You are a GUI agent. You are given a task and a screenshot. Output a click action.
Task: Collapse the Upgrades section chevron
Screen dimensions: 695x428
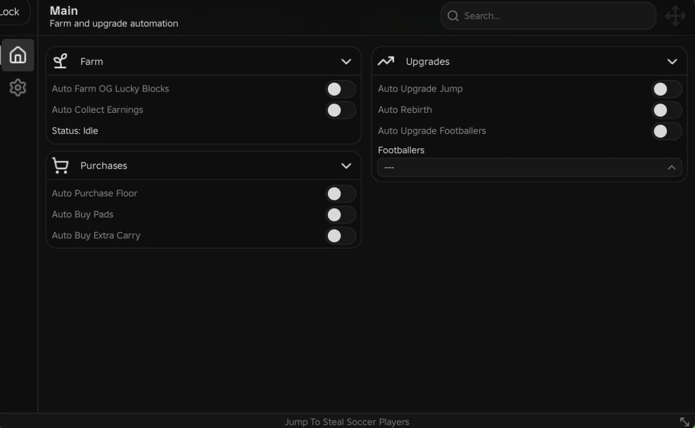click(672, 61)
